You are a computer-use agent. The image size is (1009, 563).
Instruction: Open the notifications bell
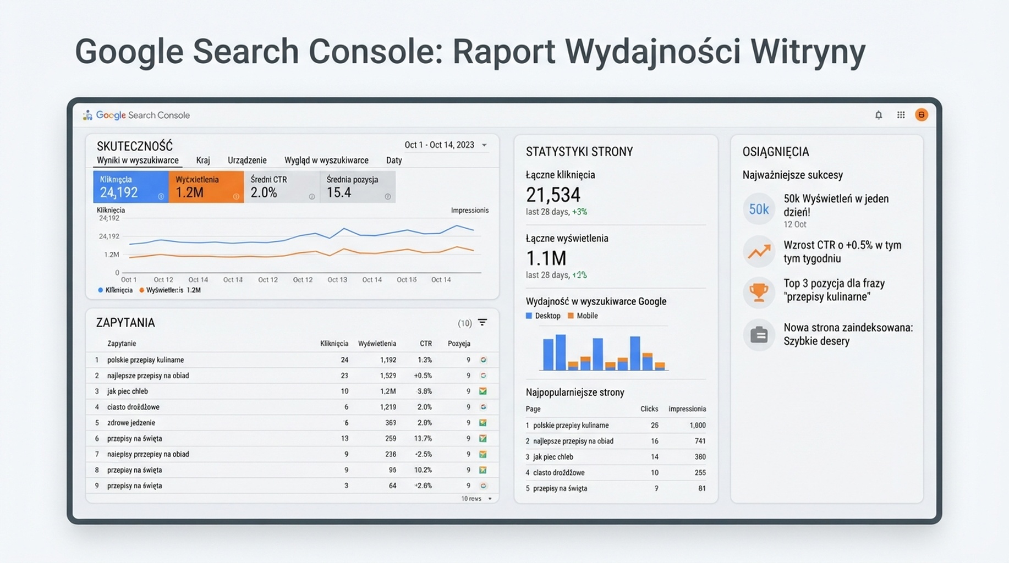pyautogui.click(x=879, y=115)
